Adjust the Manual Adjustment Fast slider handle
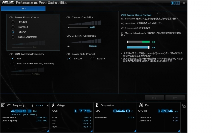Screen dimensions: 212x133 pos(19,48)
